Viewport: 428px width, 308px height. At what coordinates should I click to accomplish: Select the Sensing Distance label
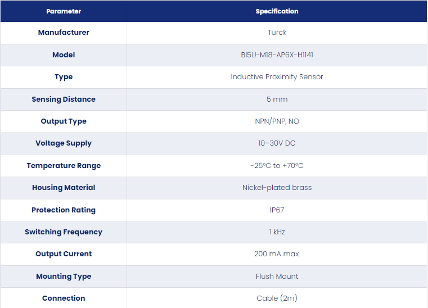coord(64,99)
